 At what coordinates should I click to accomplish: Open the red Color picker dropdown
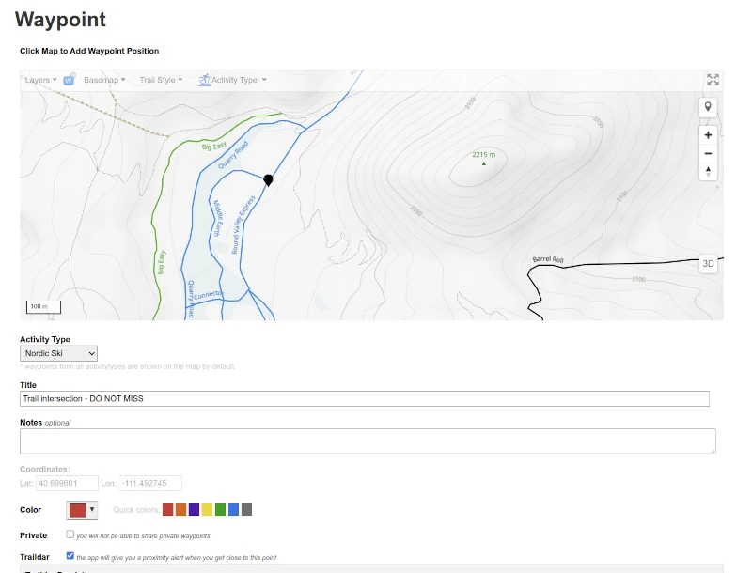[82, 510]
